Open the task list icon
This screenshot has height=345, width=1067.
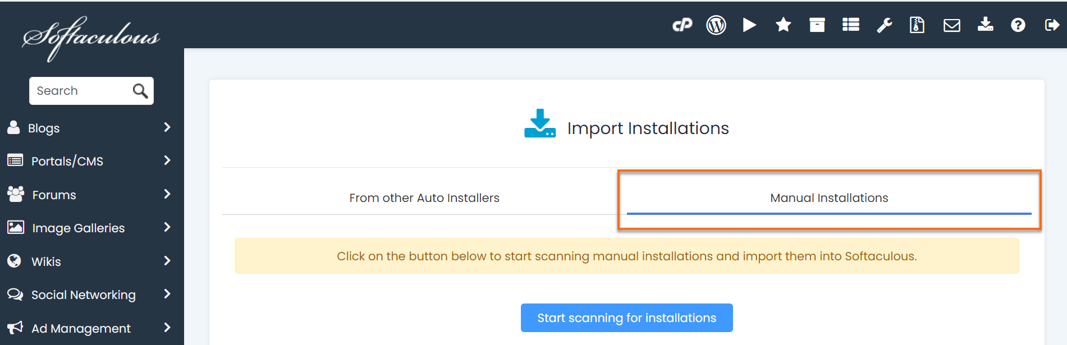(x=850, y=25)
